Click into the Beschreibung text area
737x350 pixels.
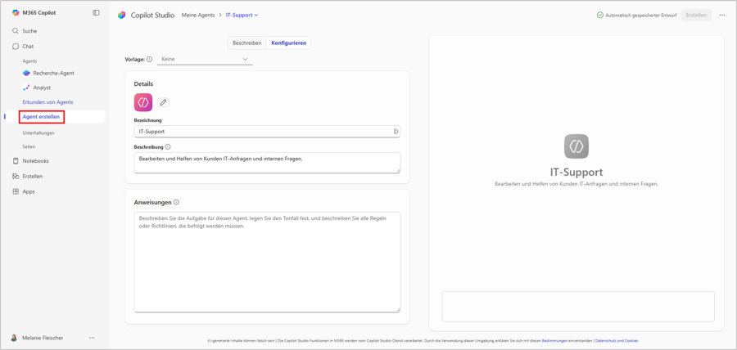pyautogui.click(x=268, y=163)
